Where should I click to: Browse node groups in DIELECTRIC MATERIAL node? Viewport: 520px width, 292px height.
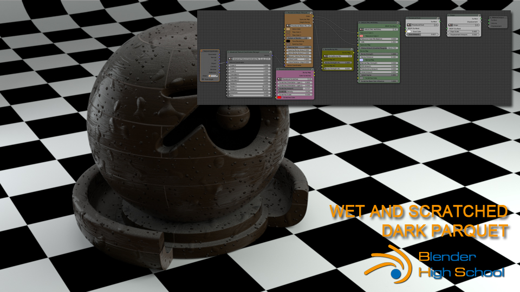(361, 29)
